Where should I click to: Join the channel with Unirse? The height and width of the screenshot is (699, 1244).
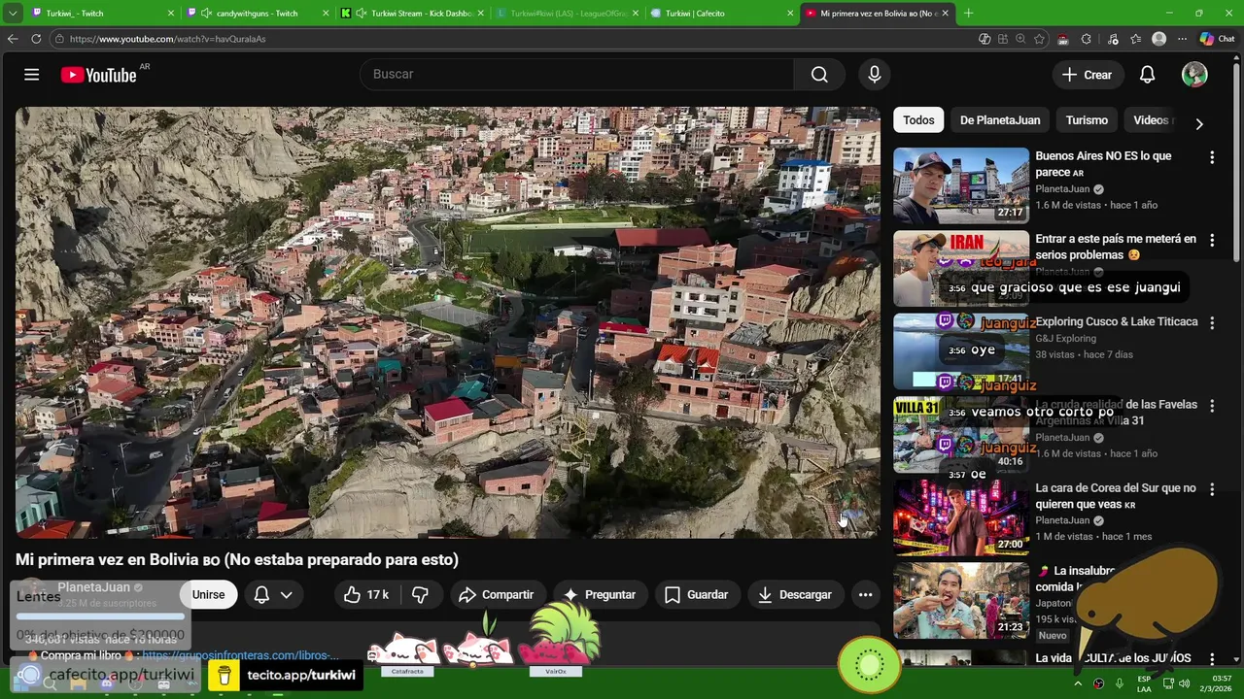tap(208, 594)
